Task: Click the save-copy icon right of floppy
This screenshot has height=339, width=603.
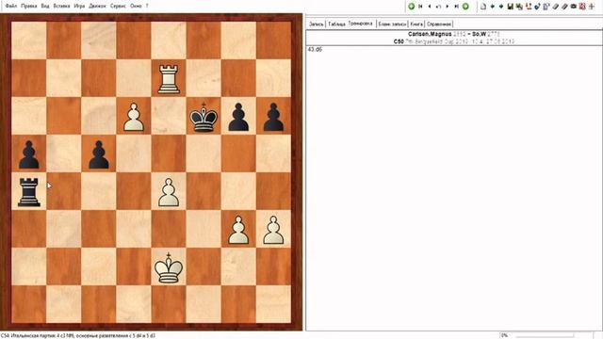Action: (519, 7)
